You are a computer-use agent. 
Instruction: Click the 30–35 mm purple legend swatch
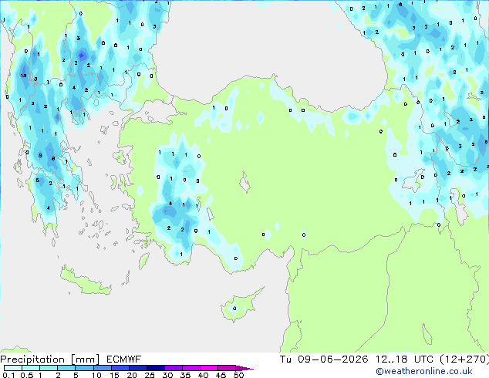(x=173, y=368)
